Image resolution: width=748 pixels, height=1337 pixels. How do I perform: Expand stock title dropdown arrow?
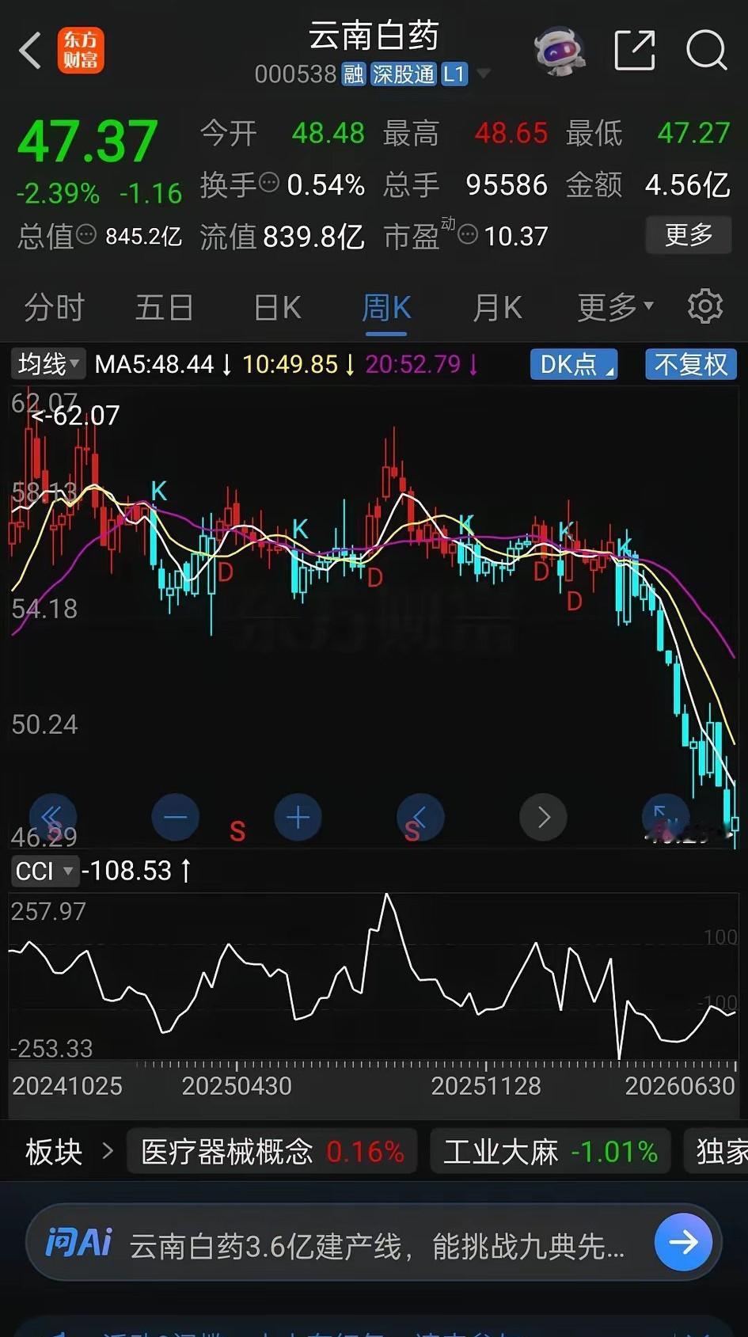pyautogui.click(x=483, y=74)
